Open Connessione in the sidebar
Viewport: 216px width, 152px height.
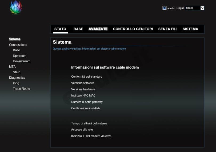[18, 45]
